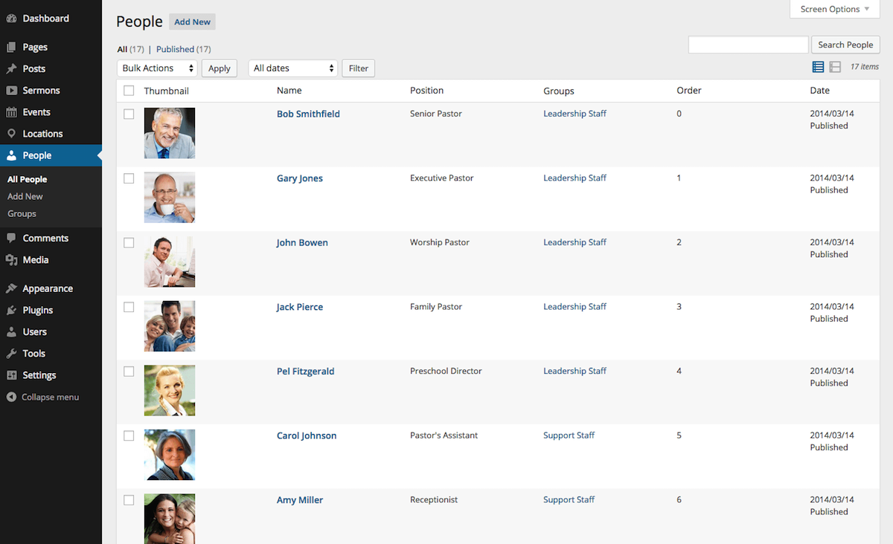Click the Plugins plug icon
The image size is (893, 544).
point(11,311)
